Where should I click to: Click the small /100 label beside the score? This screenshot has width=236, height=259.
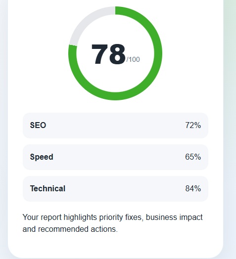[x=133, y=59]
